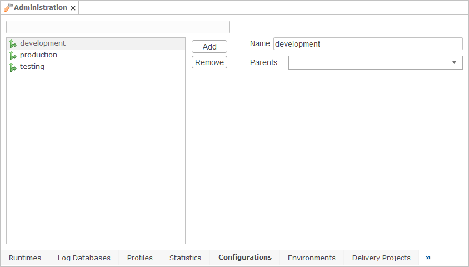Go to the Environments tab

click(311, 258)
